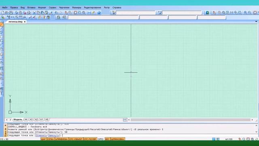Close the легинсы.dwg document tab

click(25, 21)
